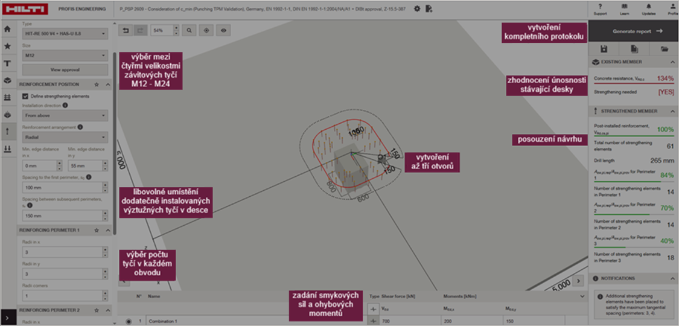Viewport: 679px width, 326px height.
Task: Expand the left navigation with arrow button
Action: tap(8, 318)
